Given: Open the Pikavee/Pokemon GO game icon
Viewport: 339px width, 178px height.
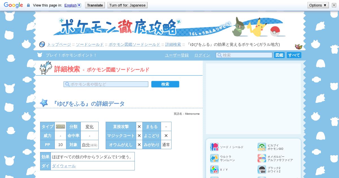Looking at the screenshot, I should 262,147.
